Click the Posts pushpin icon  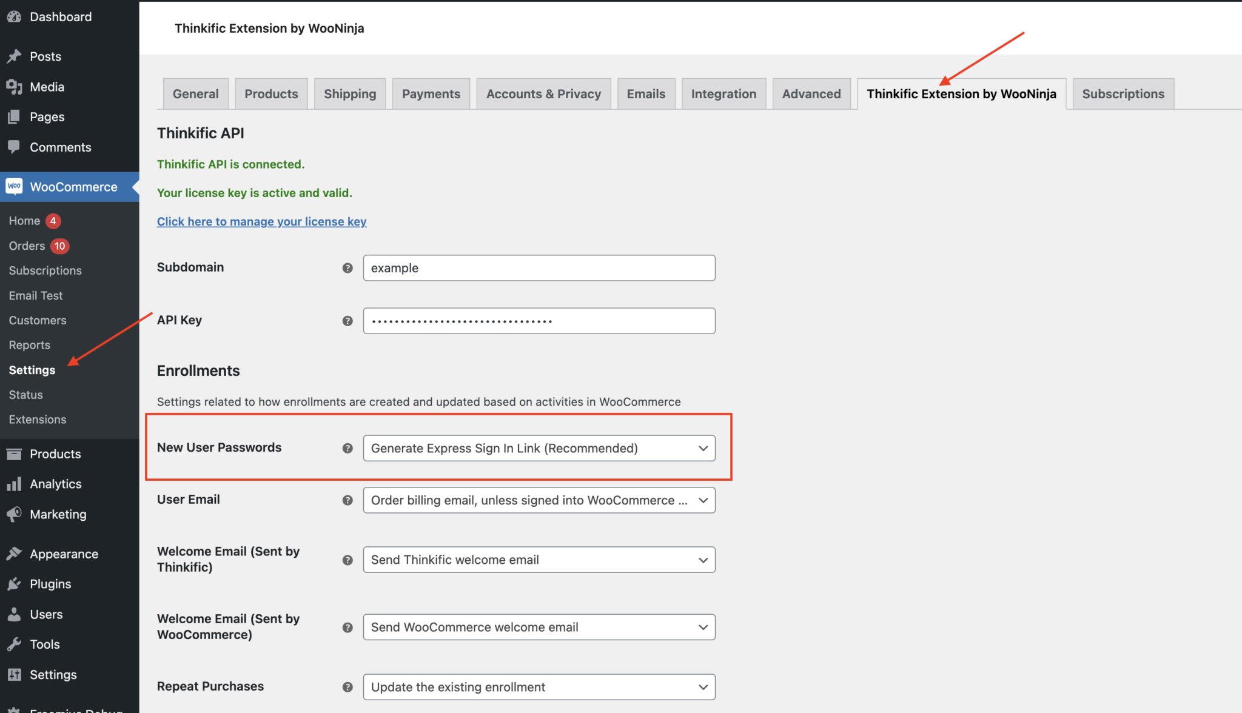tap(14, 56)
